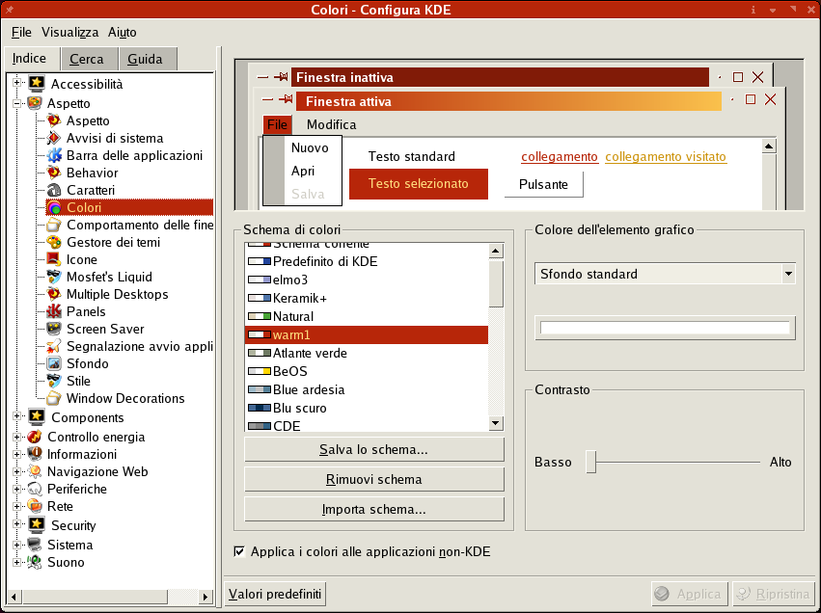821x613 pixels.
Task: Click the Caratteri font icon
Action: (x=54, y=190)
